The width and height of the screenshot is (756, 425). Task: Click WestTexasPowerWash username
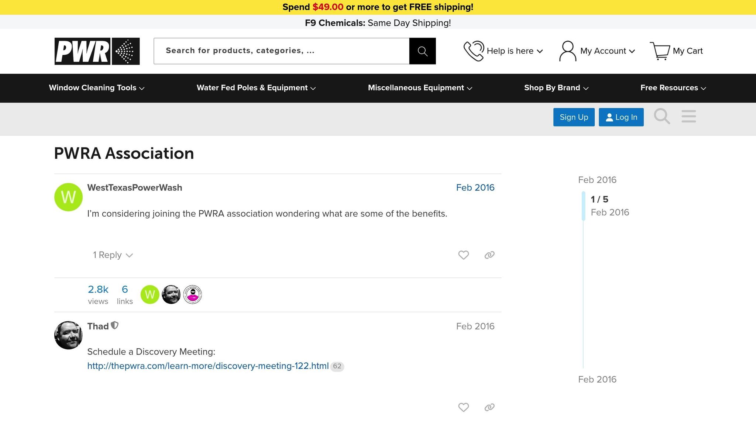click(x=135, y=187)
